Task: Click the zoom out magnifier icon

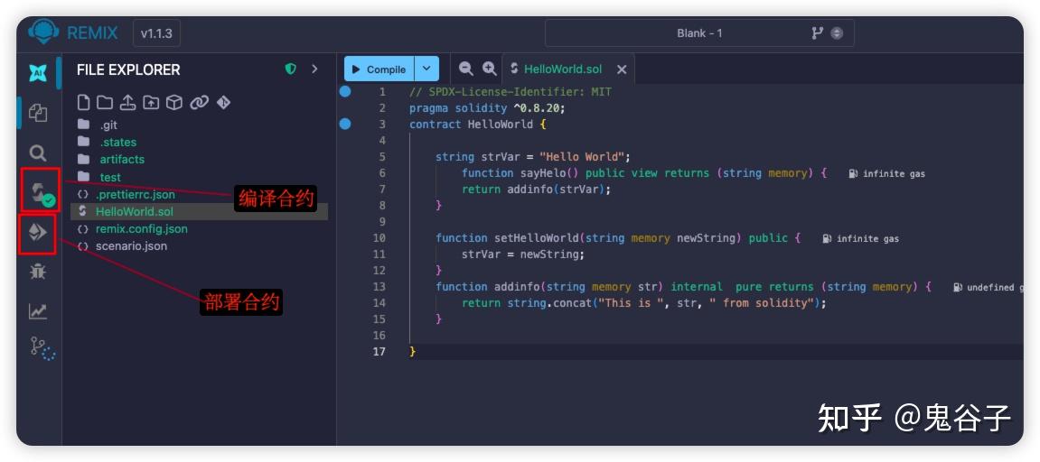Action: 466,69
